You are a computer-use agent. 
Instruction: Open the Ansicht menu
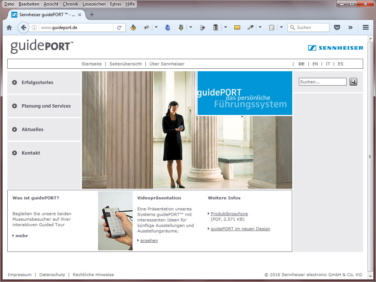point(51,4)
